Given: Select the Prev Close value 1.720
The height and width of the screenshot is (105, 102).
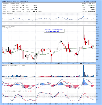Looking at the screenshot, I should [x=13, y=12].
